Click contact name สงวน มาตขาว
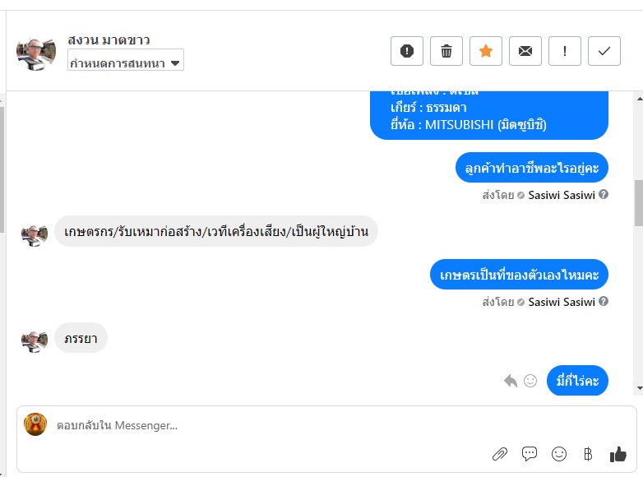This screenshot has width=643, height=477. (109, 40)
